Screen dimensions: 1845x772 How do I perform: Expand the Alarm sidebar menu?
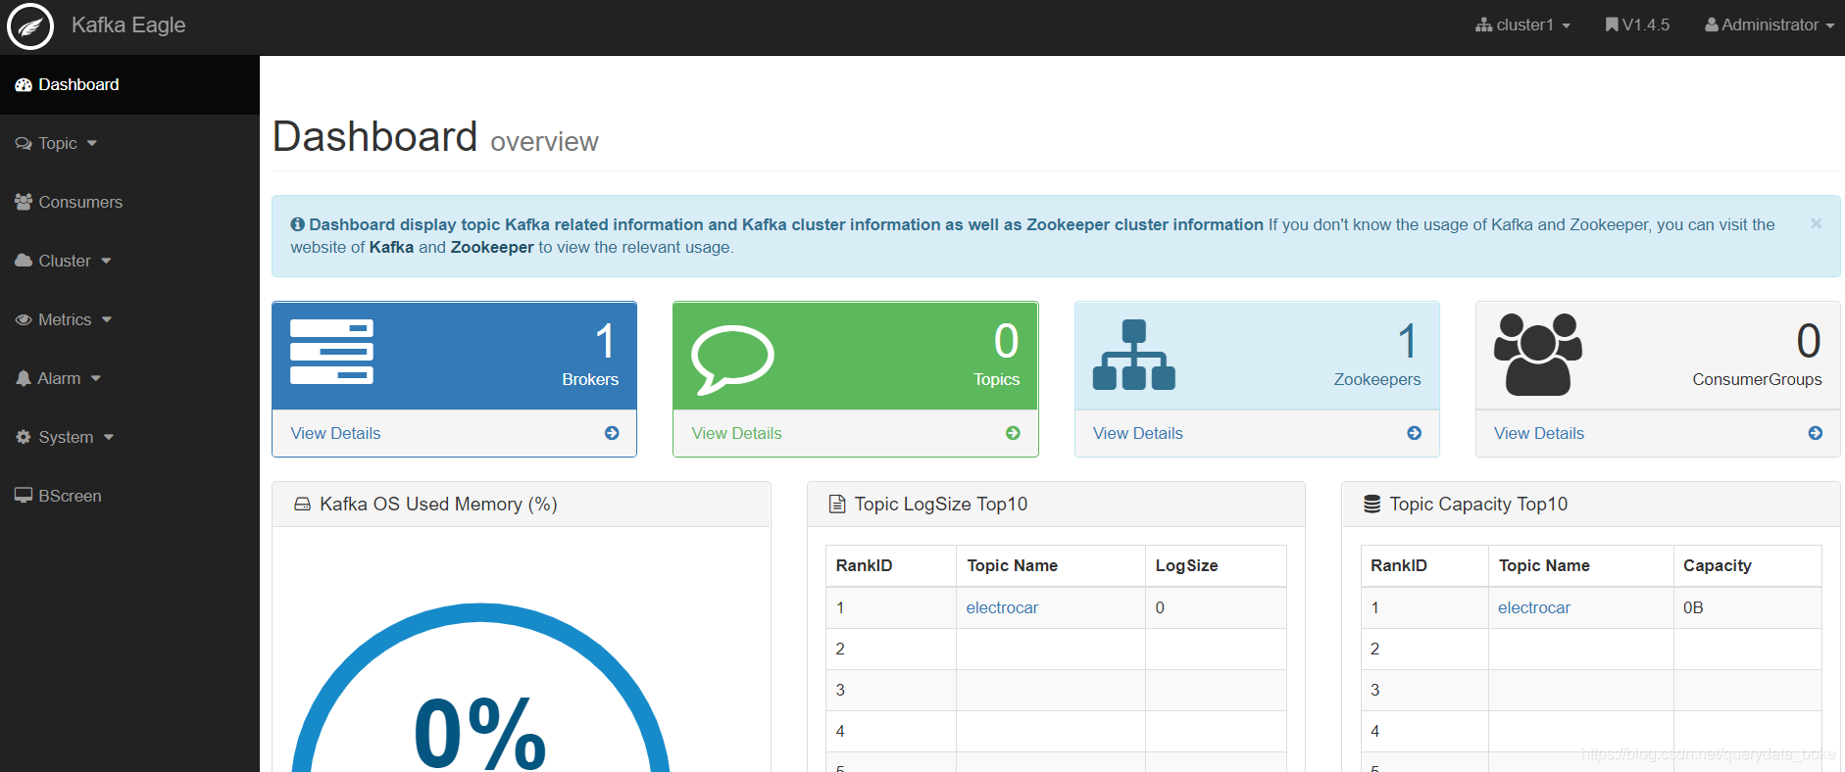[x=129, y=378]
